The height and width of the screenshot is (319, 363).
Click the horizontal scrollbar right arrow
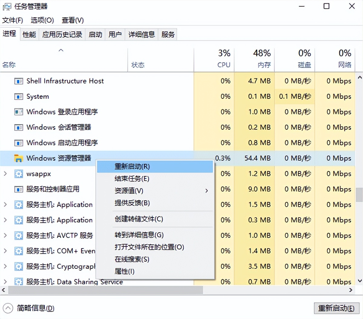pos(351,290)
